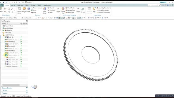Expand the Cameras node
This screenshot has width=174, height=98.
2,30
